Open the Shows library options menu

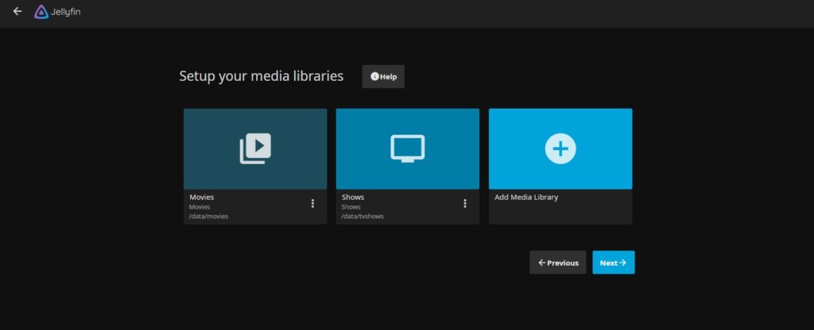(x=465, y=204)
